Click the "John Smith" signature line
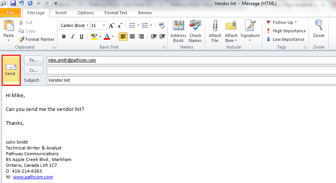This screenshot has height=183, width=336. pos(17,142)
